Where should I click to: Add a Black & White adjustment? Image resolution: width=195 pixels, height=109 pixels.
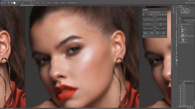coord(184,11)
